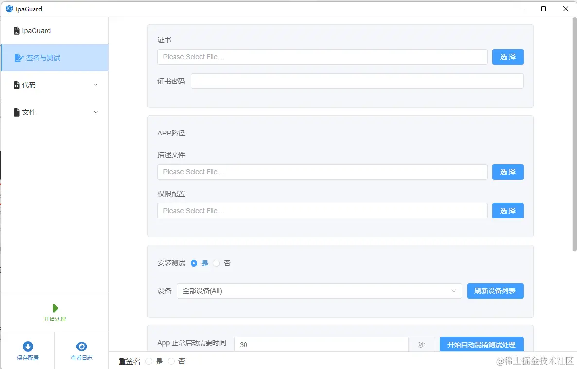The width and height of the screenshot is (577, 369).
Task: Click inside the 证书密码 input field
Action: click(x=356, y=81)
